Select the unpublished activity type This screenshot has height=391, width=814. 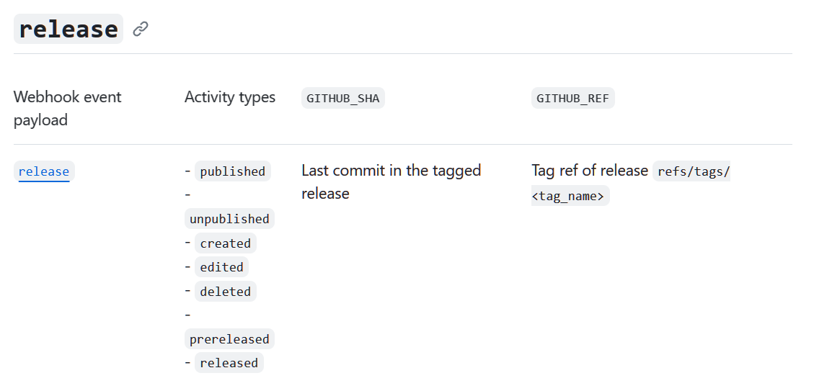(229, 219)
